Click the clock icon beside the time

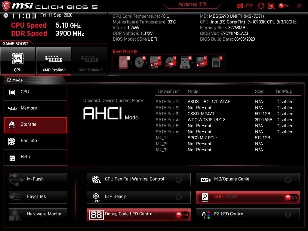pyautogui.click(x=6, y=15)
